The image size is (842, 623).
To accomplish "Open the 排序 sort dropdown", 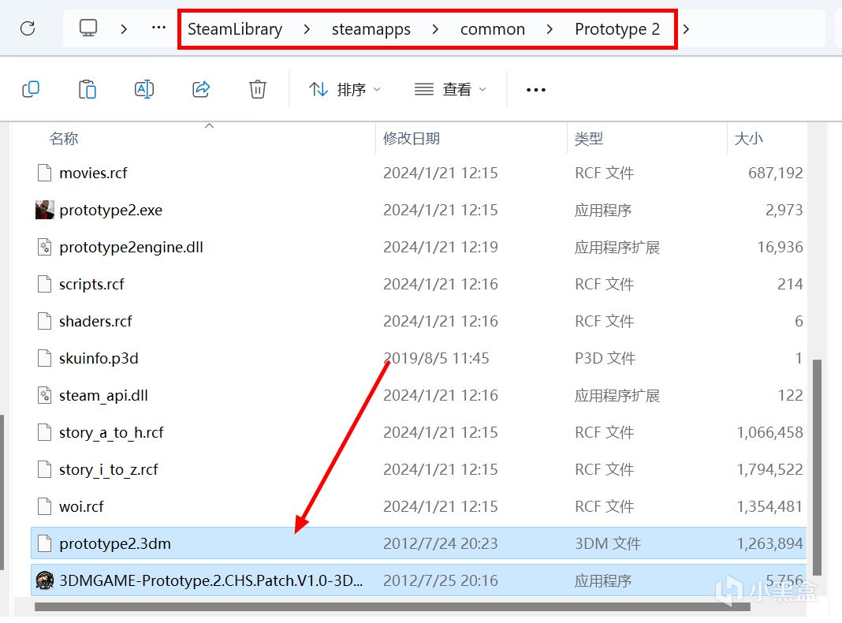I will [x=345, y=89].
